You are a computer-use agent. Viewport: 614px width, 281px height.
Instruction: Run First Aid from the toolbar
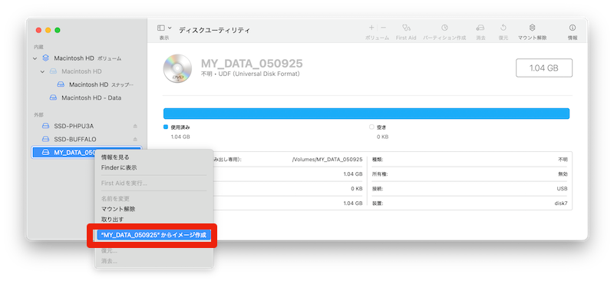(x=406, y=28)
